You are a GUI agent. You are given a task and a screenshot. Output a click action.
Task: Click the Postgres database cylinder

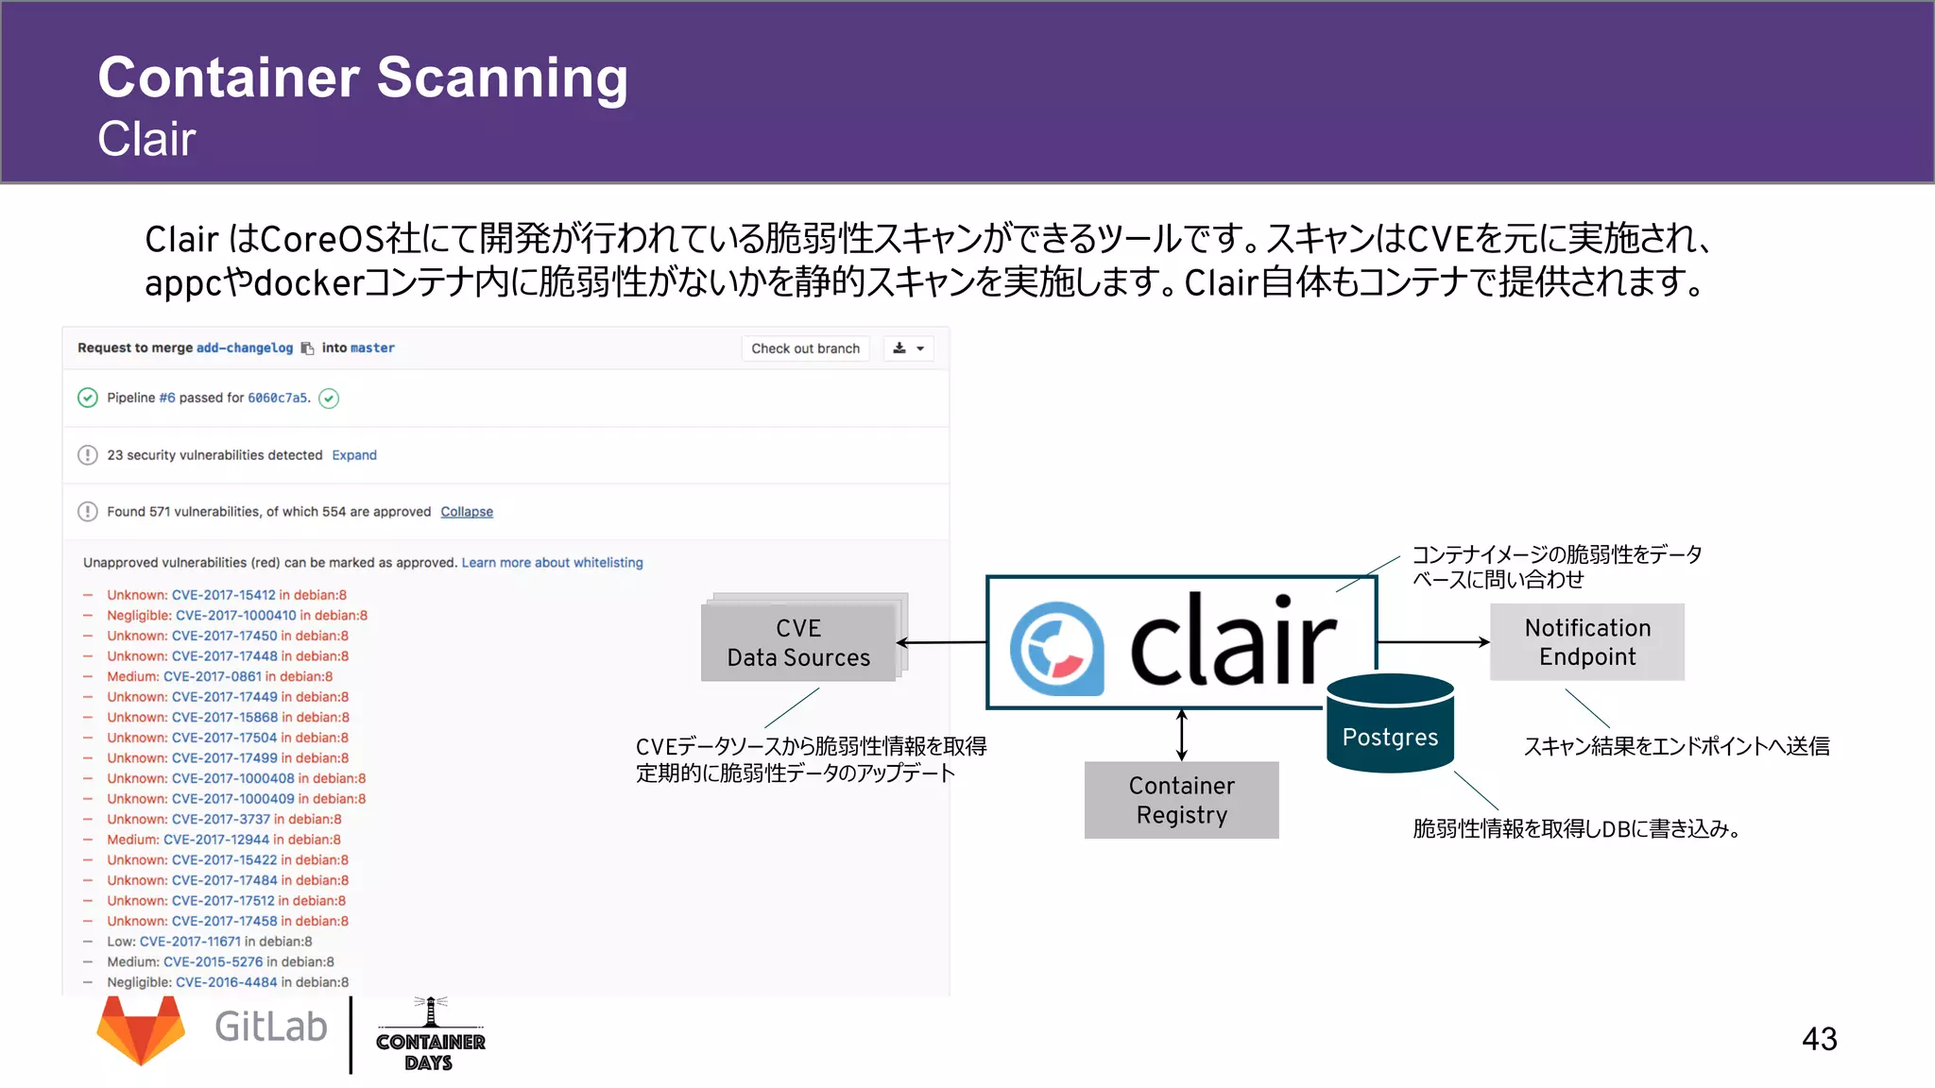(x=1390, y=723)
